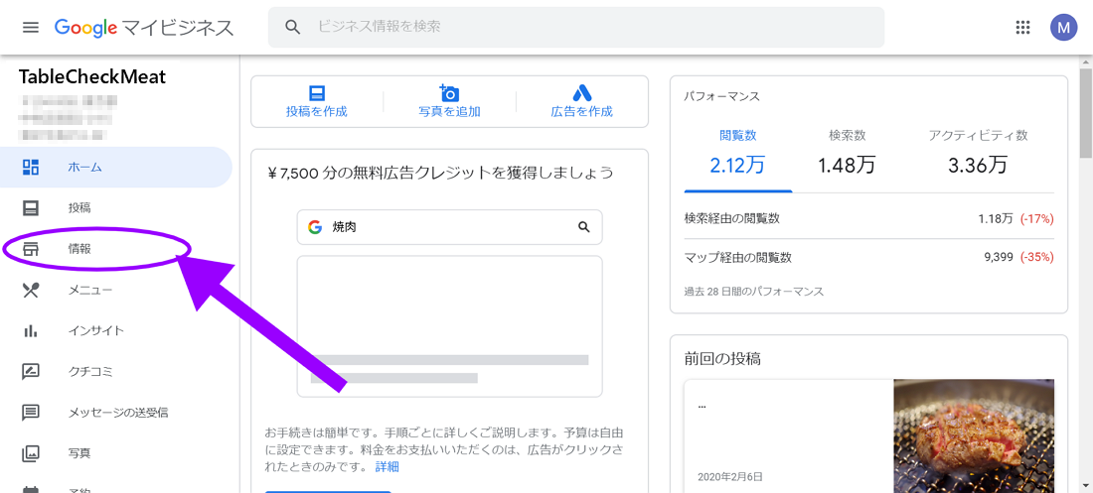Click the 詳細 link
1093x493 pixels.
pos(387,466)
